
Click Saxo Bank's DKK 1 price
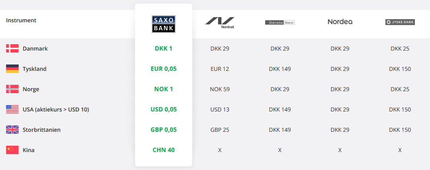164,49
